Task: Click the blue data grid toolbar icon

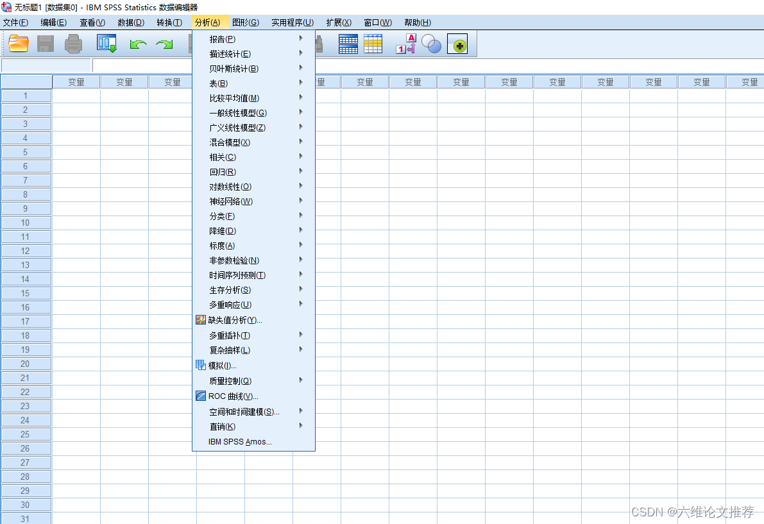Action: click(x=348, y=44)
